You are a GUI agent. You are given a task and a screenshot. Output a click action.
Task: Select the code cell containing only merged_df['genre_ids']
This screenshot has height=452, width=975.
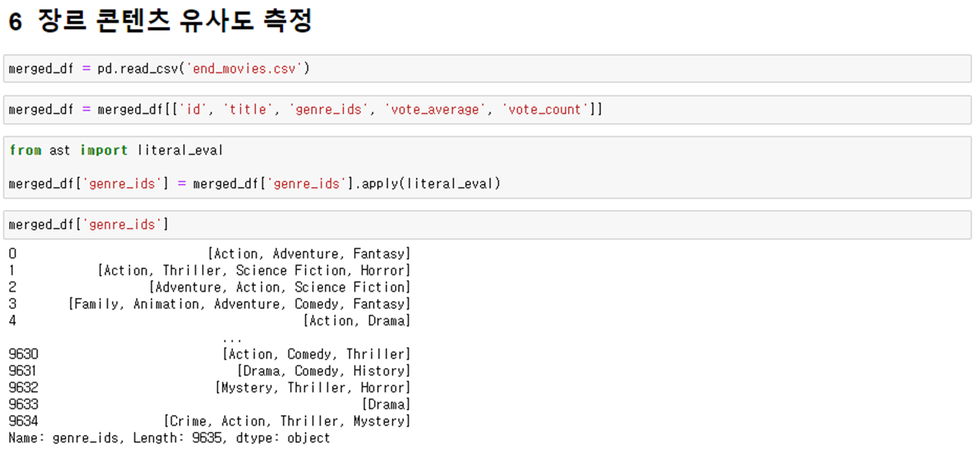(487, 225)
